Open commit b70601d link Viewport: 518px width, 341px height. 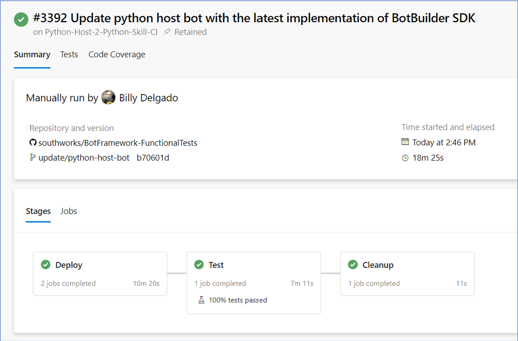(x=153, y=158)
